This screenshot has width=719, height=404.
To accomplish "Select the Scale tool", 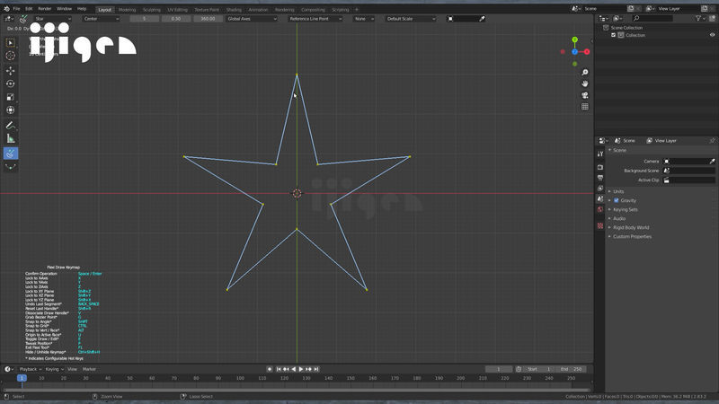I will click(x=11, y=97).
